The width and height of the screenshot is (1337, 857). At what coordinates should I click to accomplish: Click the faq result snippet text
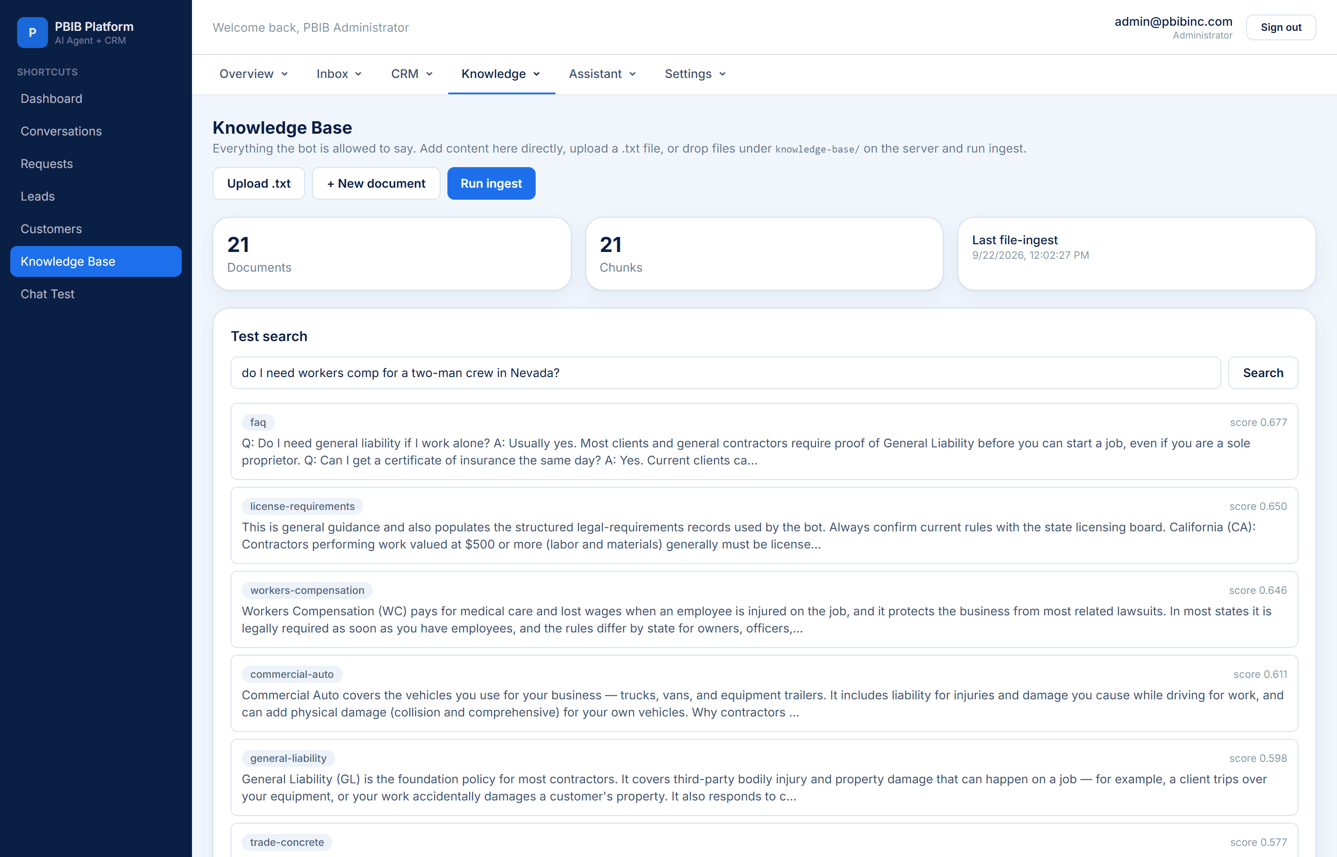(x=746, y=452)
